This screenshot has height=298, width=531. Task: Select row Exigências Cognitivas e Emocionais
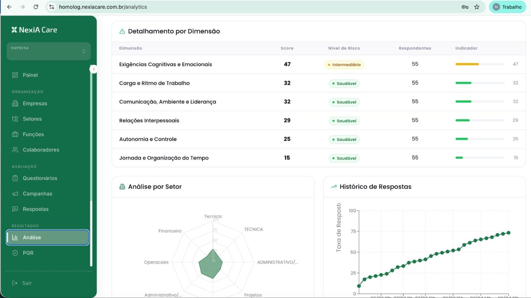point(319,64)
